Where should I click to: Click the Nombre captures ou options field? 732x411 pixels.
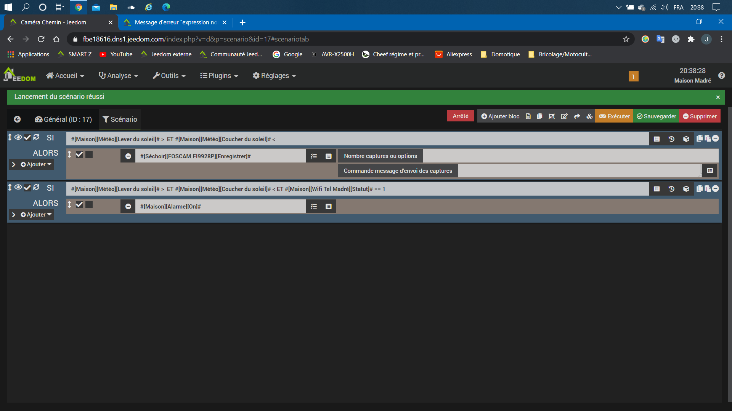coord(570,156)
